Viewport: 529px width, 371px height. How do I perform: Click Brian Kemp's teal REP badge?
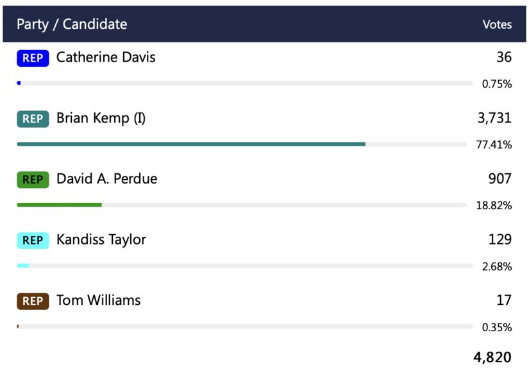click(33, 119)
